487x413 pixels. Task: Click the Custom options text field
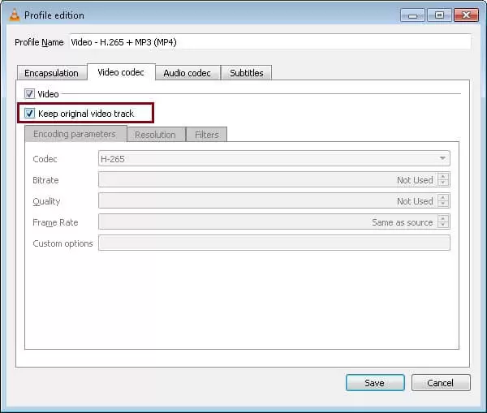tap(274, 243)
